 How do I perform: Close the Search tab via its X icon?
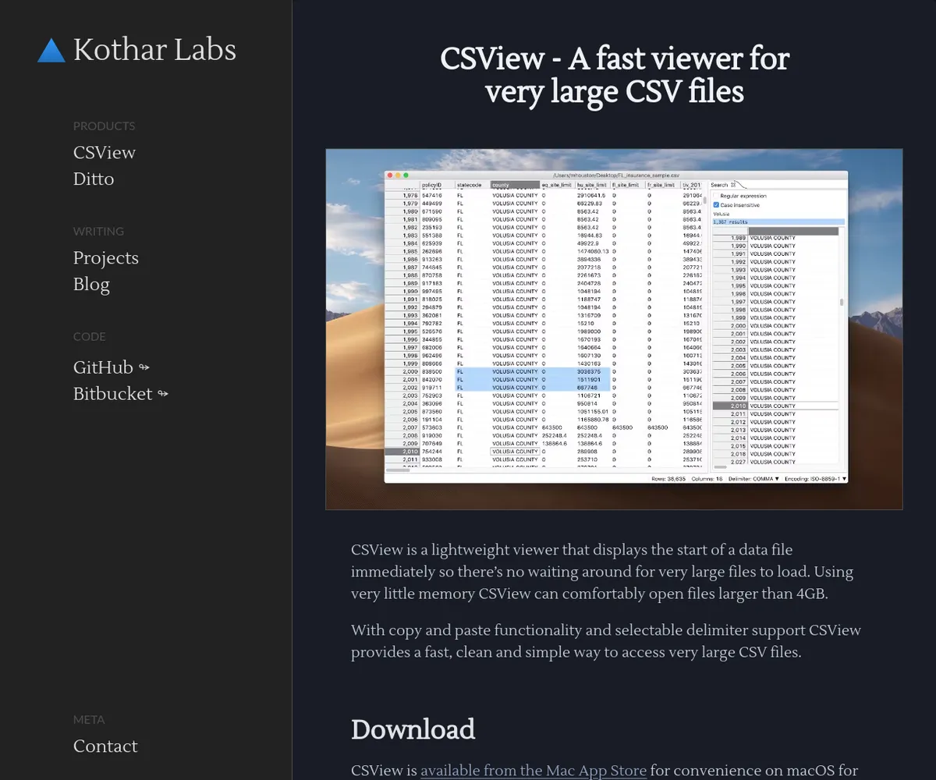click(733, 185)
